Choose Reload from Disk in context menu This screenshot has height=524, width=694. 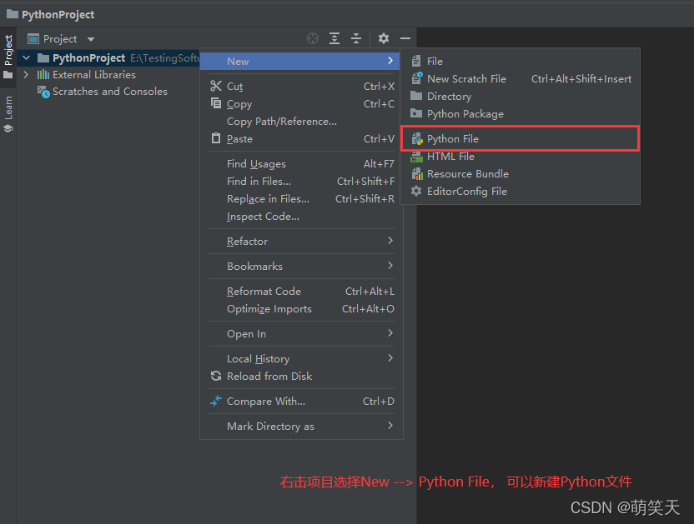click(269, 377)
